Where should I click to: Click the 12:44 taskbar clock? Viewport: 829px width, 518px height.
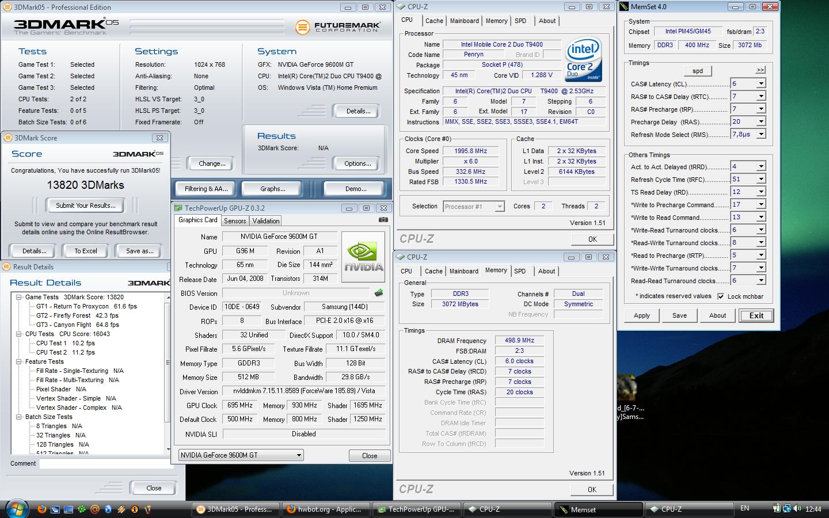tap(813, 509)
